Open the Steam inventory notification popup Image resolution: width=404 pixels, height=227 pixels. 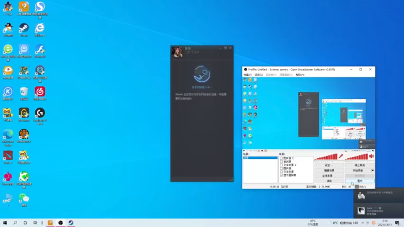[379, 195]
